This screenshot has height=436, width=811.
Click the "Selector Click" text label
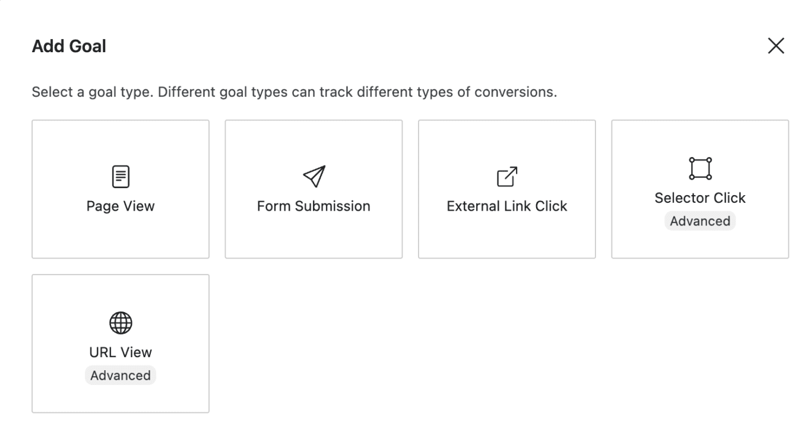pyautogui.click(x=700, y=198)
